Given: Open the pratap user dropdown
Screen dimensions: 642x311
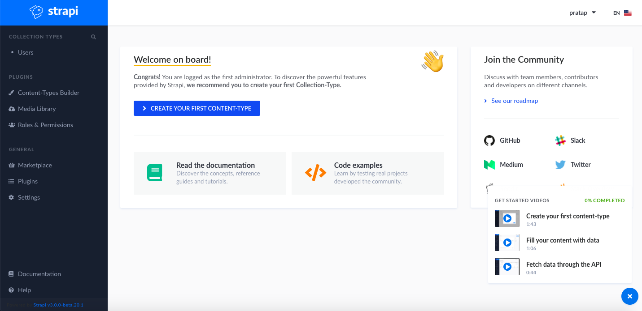Looking at the screenshot, I should tap(582, 13).
